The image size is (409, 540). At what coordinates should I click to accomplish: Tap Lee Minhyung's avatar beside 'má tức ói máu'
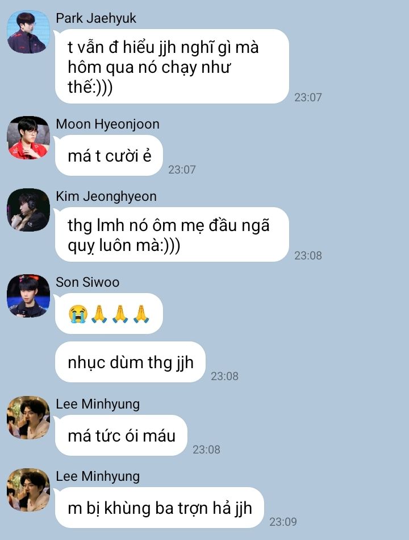28,418
